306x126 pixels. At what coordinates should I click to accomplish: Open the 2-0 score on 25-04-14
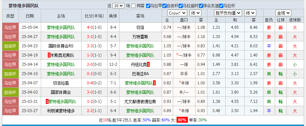pos(90,64)
